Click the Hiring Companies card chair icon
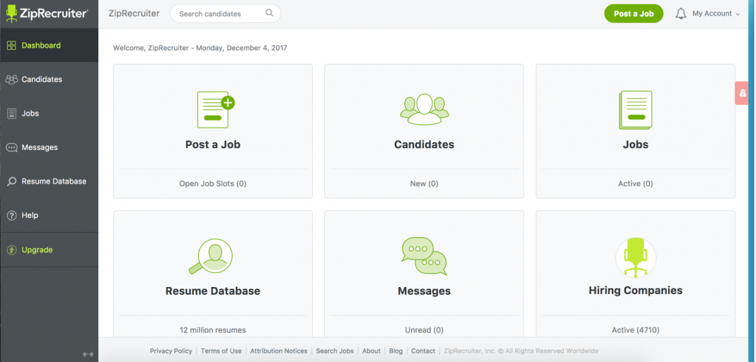The image size is (756, 362). tap(635, 257)
